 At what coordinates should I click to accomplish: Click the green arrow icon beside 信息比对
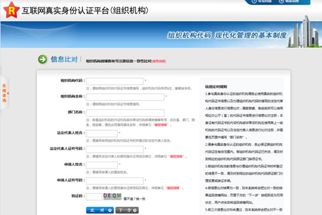(x=43, y=59)
